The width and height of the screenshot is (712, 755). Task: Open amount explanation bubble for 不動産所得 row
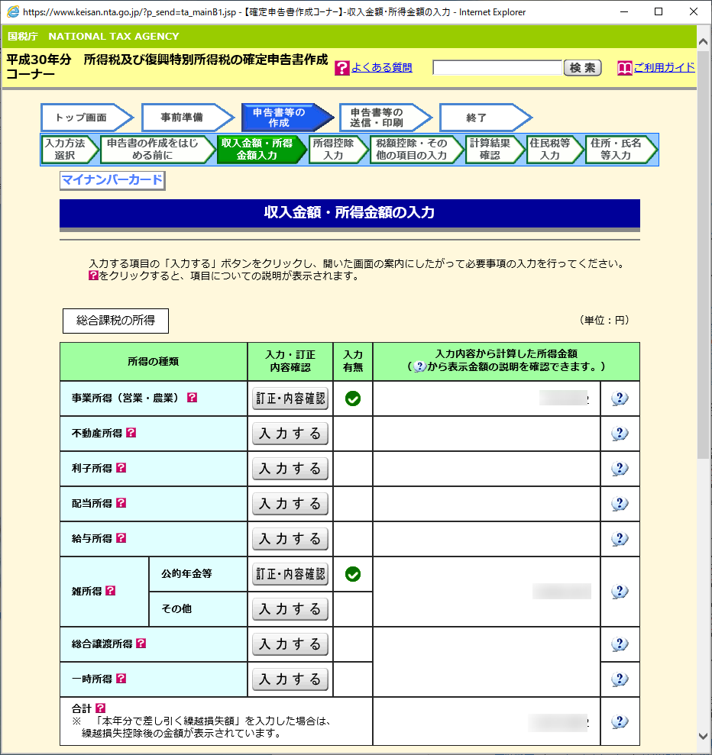click(x=620, y=434)
